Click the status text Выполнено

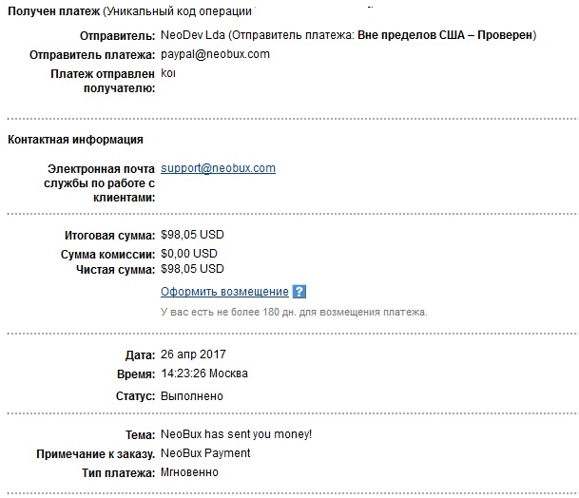(x=192, y=396)
